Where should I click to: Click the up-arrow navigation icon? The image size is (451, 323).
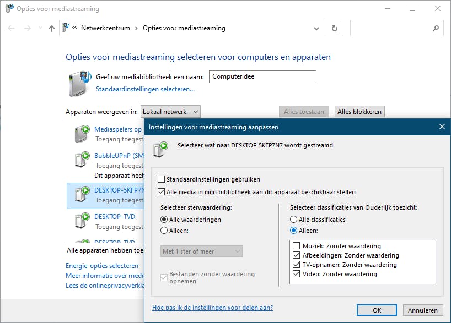pos(52,28)
